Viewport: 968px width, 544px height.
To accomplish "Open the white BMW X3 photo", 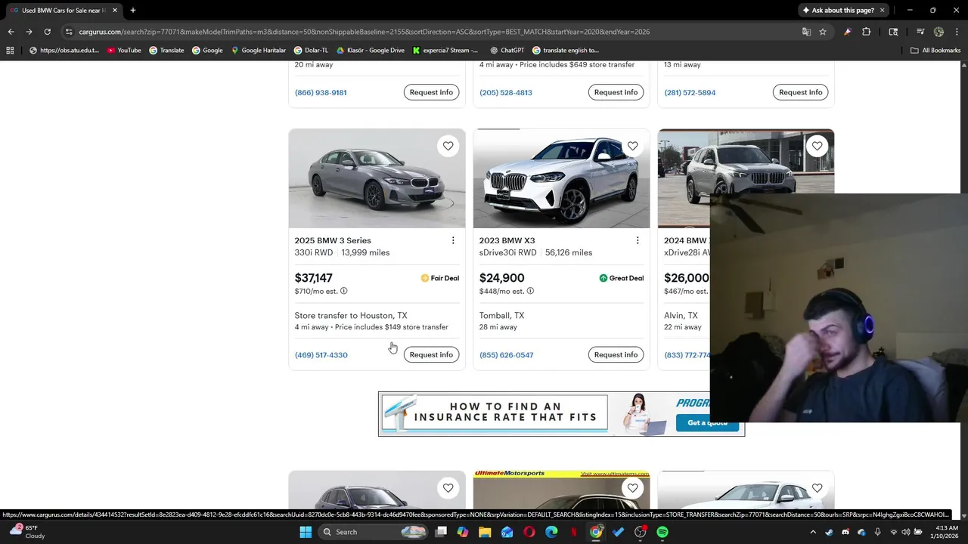I will [x=561, y=178].
